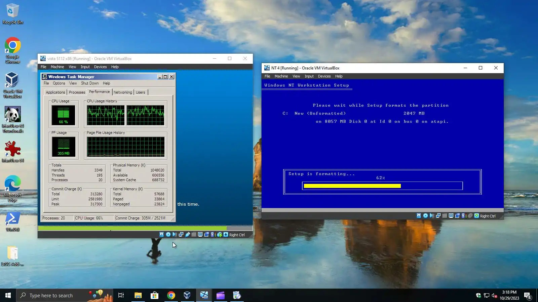538x302 pixels.
Task: Click hard disk activity icon in NT 4 VM status bar
Action: 419,216
